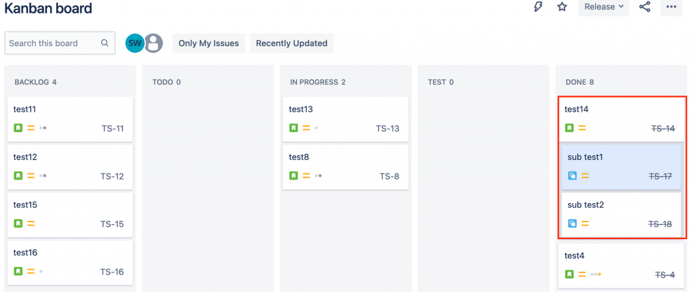The image size is (695, 292).
Task: Select the unassigned grey avatar filter
Action: [154, 43]
